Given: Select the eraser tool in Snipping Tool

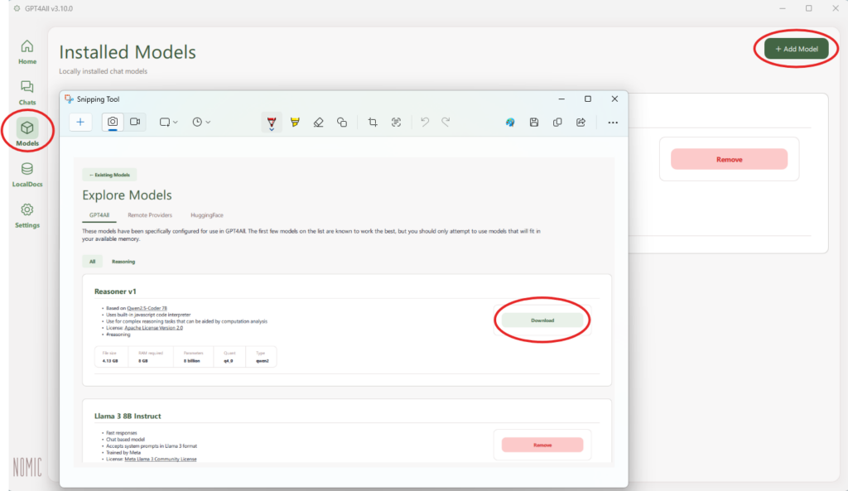Looking at the screenshot, I should pyautogui.click(x=318, y=123).
